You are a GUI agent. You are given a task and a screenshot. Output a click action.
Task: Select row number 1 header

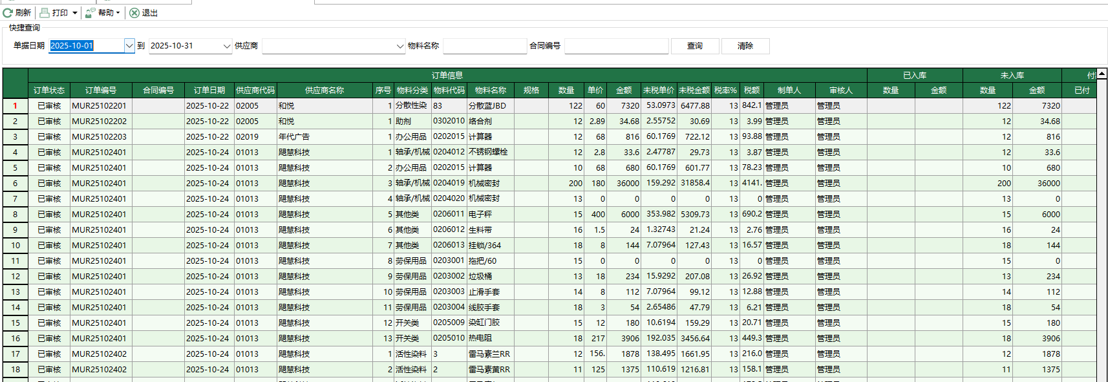click(x=16, y=106)
